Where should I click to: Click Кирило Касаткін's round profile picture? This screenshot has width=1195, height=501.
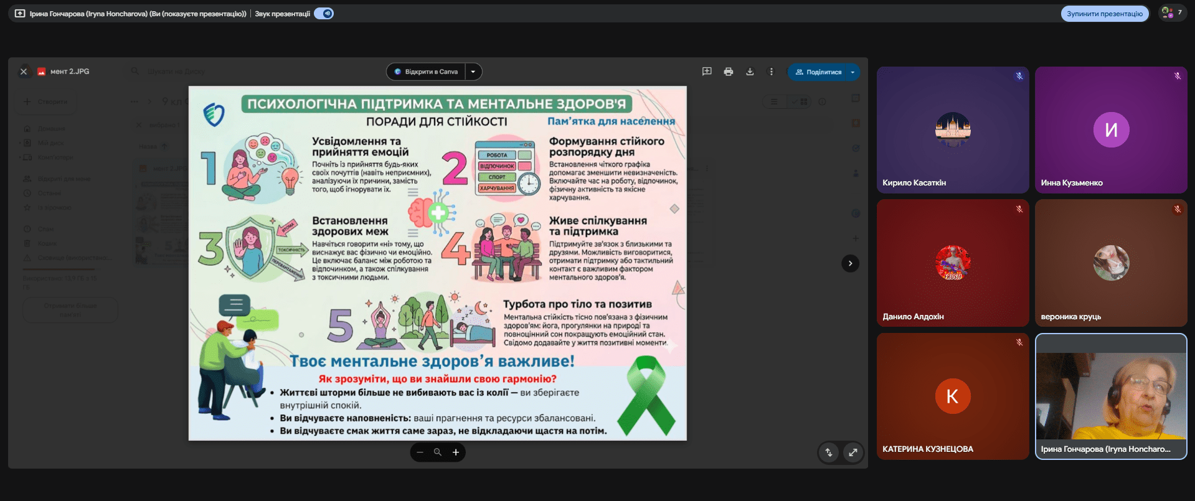[x=953, y=129]
